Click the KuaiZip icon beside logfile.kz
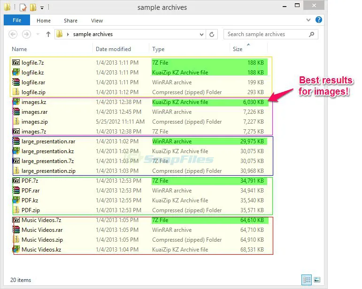The height and width of the screenshot is (289, 362). (x=16, y=72)
